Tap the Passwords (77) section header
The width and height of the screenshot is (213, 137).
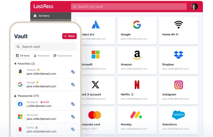tap(26, 96)
